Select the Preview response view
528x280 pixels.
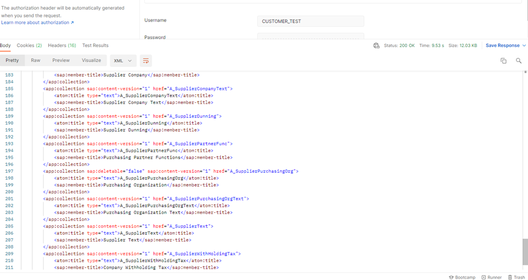click(x=61, y=60)
